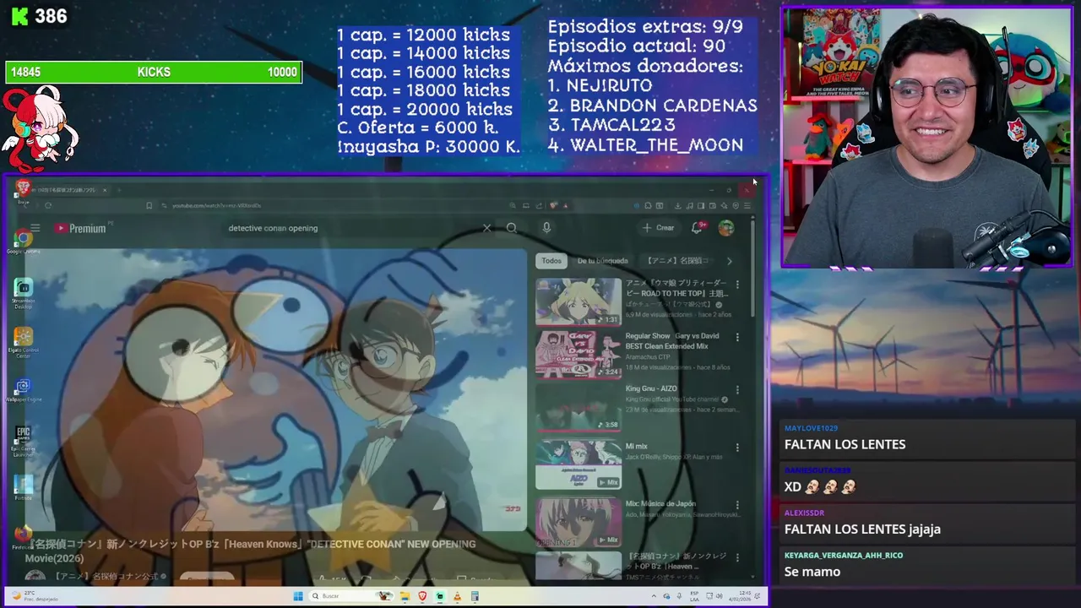Clear the search text with the X icon
The width and height of the screenshot is (1081, 608).
point(486,228)
